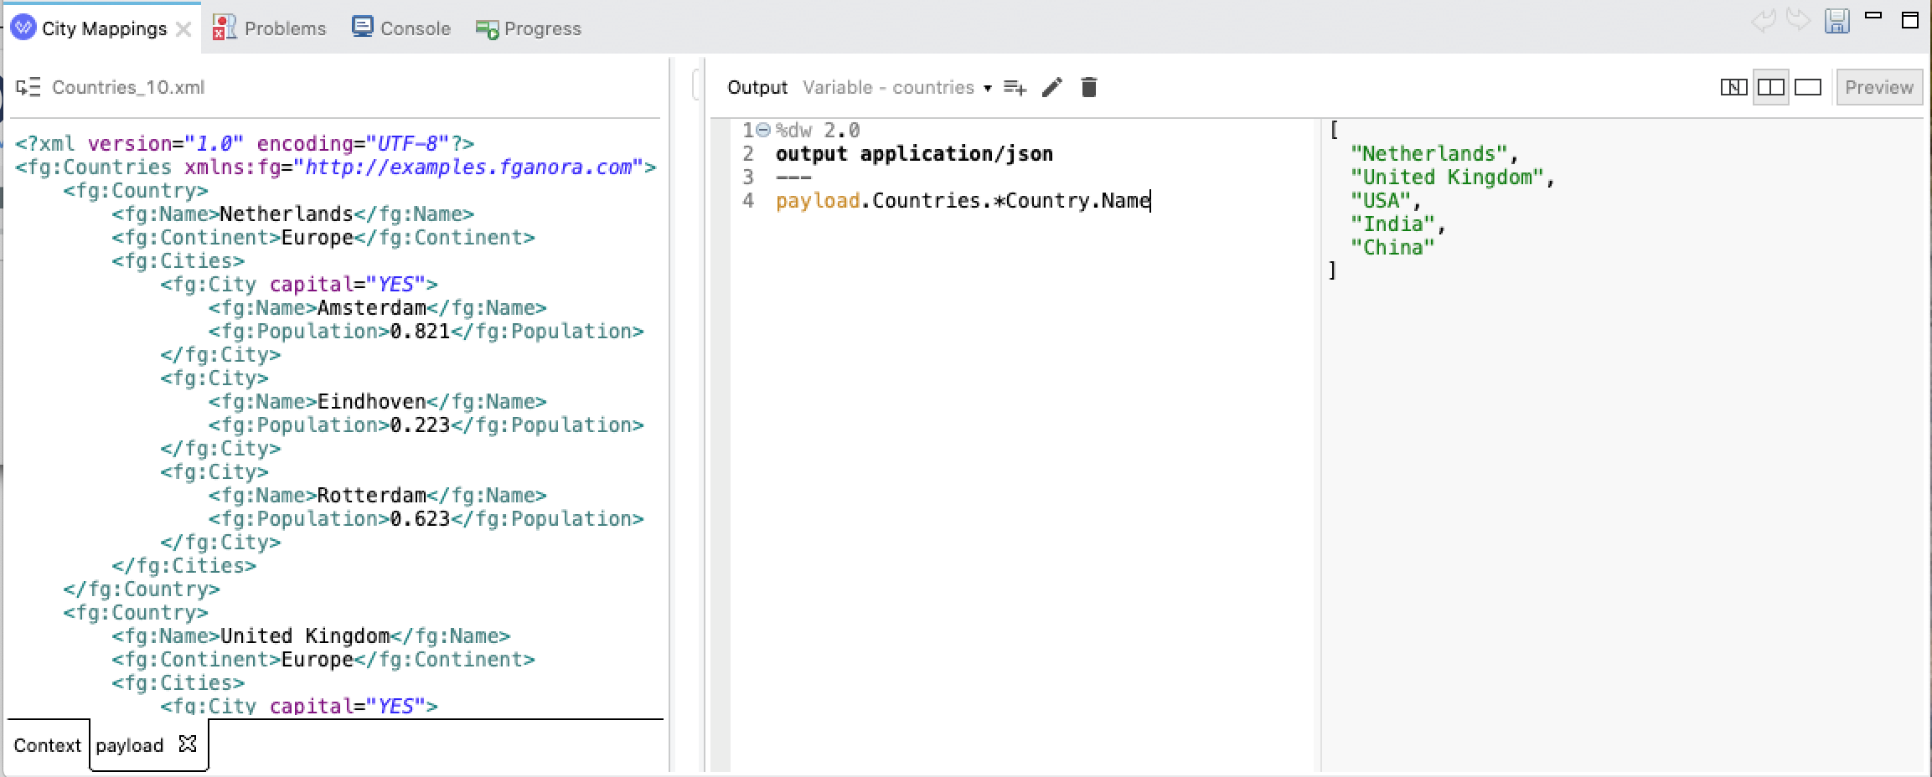Viewport: 1932px width, 777px height.
Task: Click the redo arrow icon
Action: (1798, 21)
